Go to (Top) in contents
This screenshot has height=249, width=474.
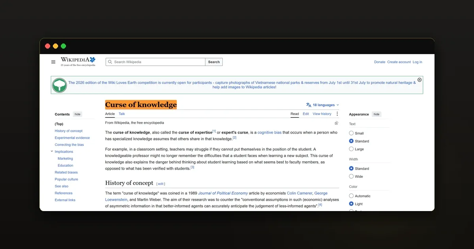click(59, 124)
